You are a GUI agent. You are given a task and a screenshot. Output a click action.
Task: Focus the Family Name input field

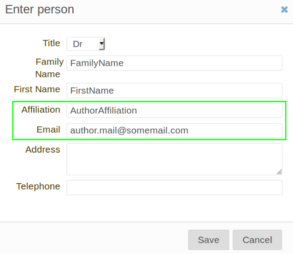pyautogui.click(x=174, y=63)
